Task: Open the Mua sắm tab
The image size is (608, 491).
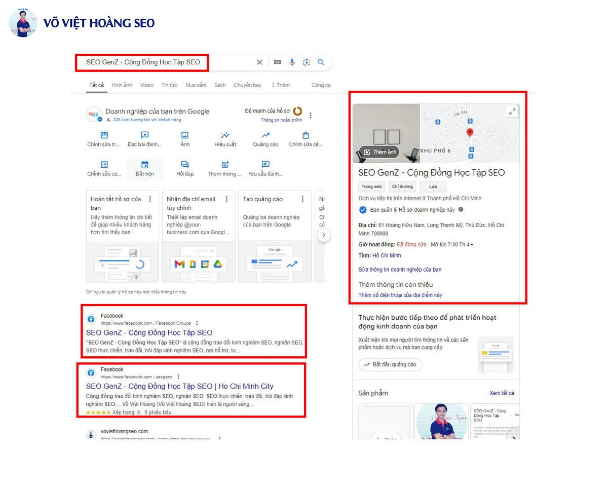Action: point(196,85)
